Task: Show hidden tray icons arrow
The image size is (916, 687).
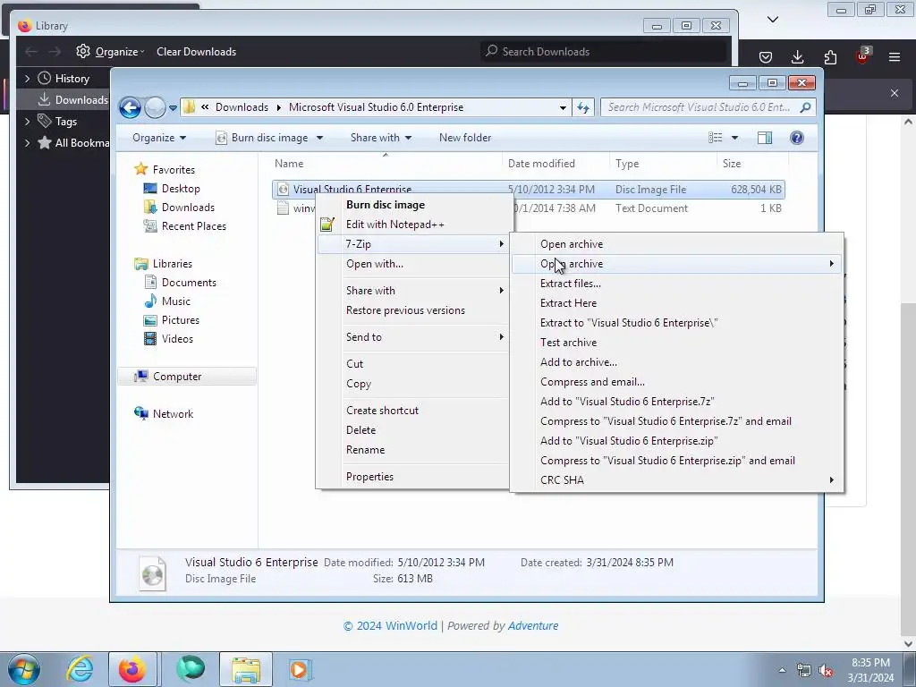Action: [782, 671]
